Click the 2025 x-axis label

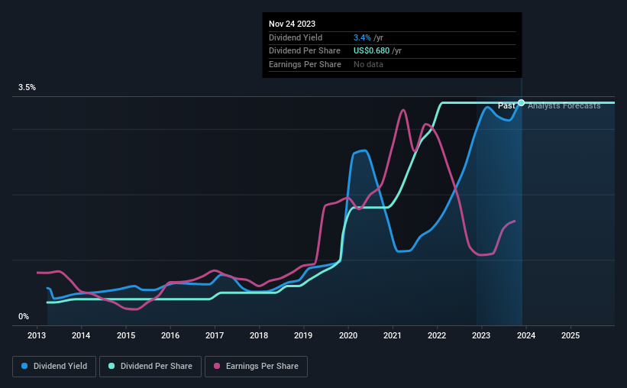pyautogui.click(x=570, y=335)
